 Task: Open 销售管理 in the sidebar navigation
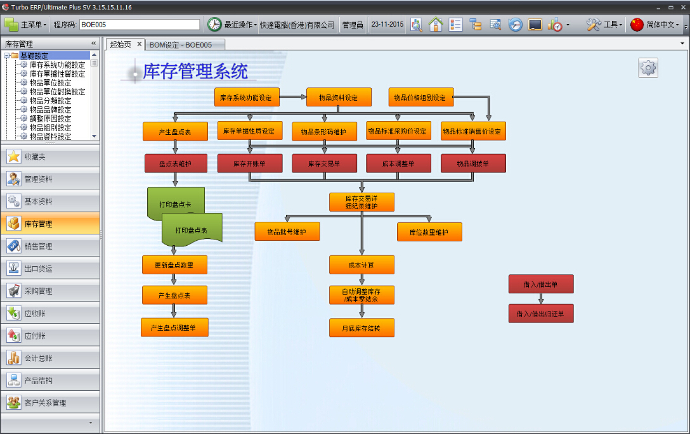[x=50, y=246]
